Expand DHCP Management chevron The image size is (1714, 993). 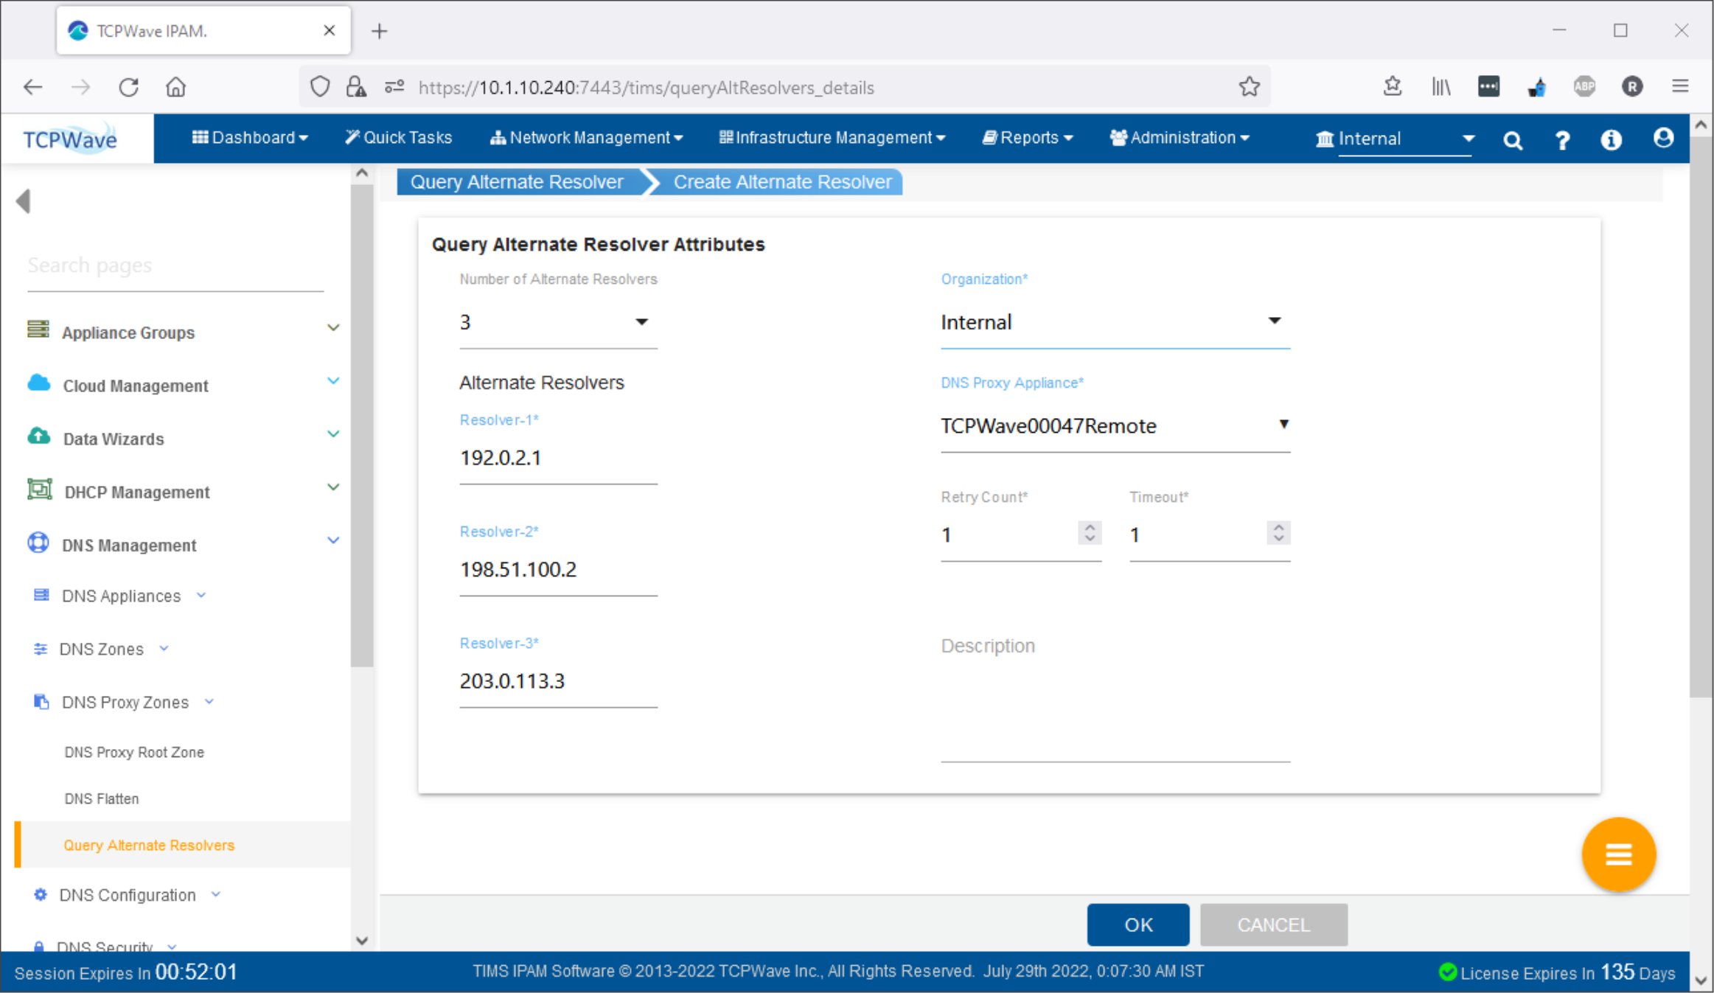click(x=333, y=487)
